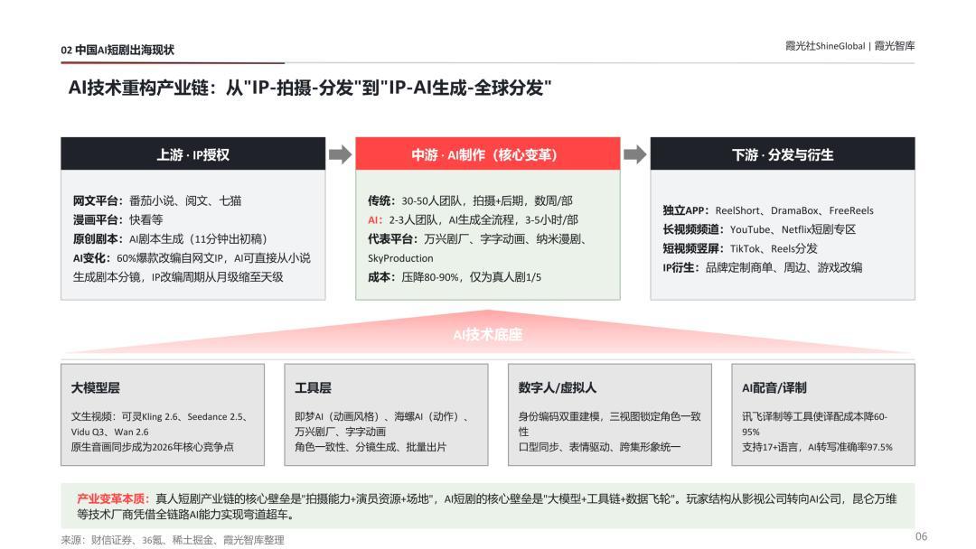Screen dimensions: 976x549
Task: Click the red '产业变革本质：' label
Action: [113, 498]
